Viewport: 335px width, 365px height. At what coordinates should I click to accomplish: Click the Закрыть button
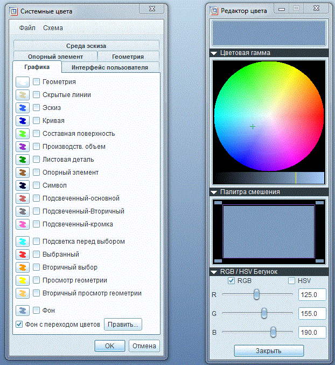268,350
